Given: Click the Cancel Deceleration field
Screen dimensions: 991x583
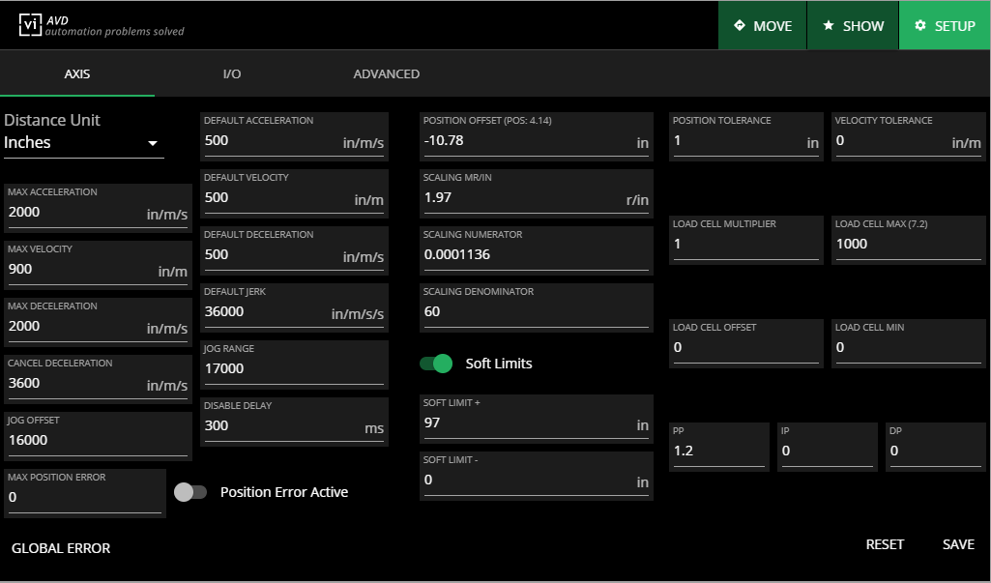Looking at the screenshot, I should 98,379.
